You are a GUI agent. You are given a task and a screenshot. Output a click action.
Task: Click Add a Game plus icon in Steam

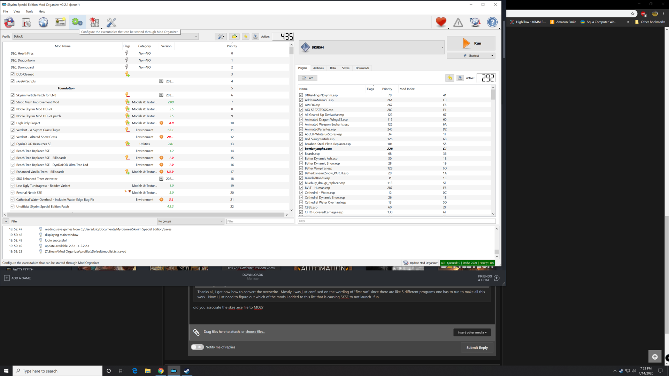click(x=7, y=278)
